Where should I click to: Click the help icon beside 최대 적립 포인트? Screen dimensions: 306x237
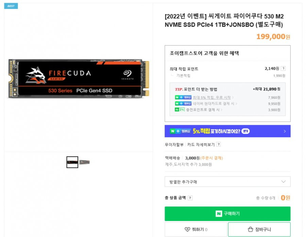[283, 69]
